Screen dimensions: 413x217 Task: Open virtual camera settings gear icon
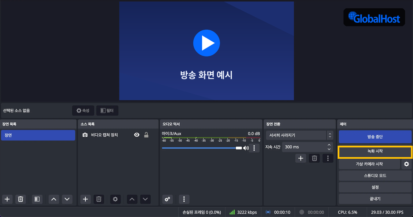click(406, 164)
